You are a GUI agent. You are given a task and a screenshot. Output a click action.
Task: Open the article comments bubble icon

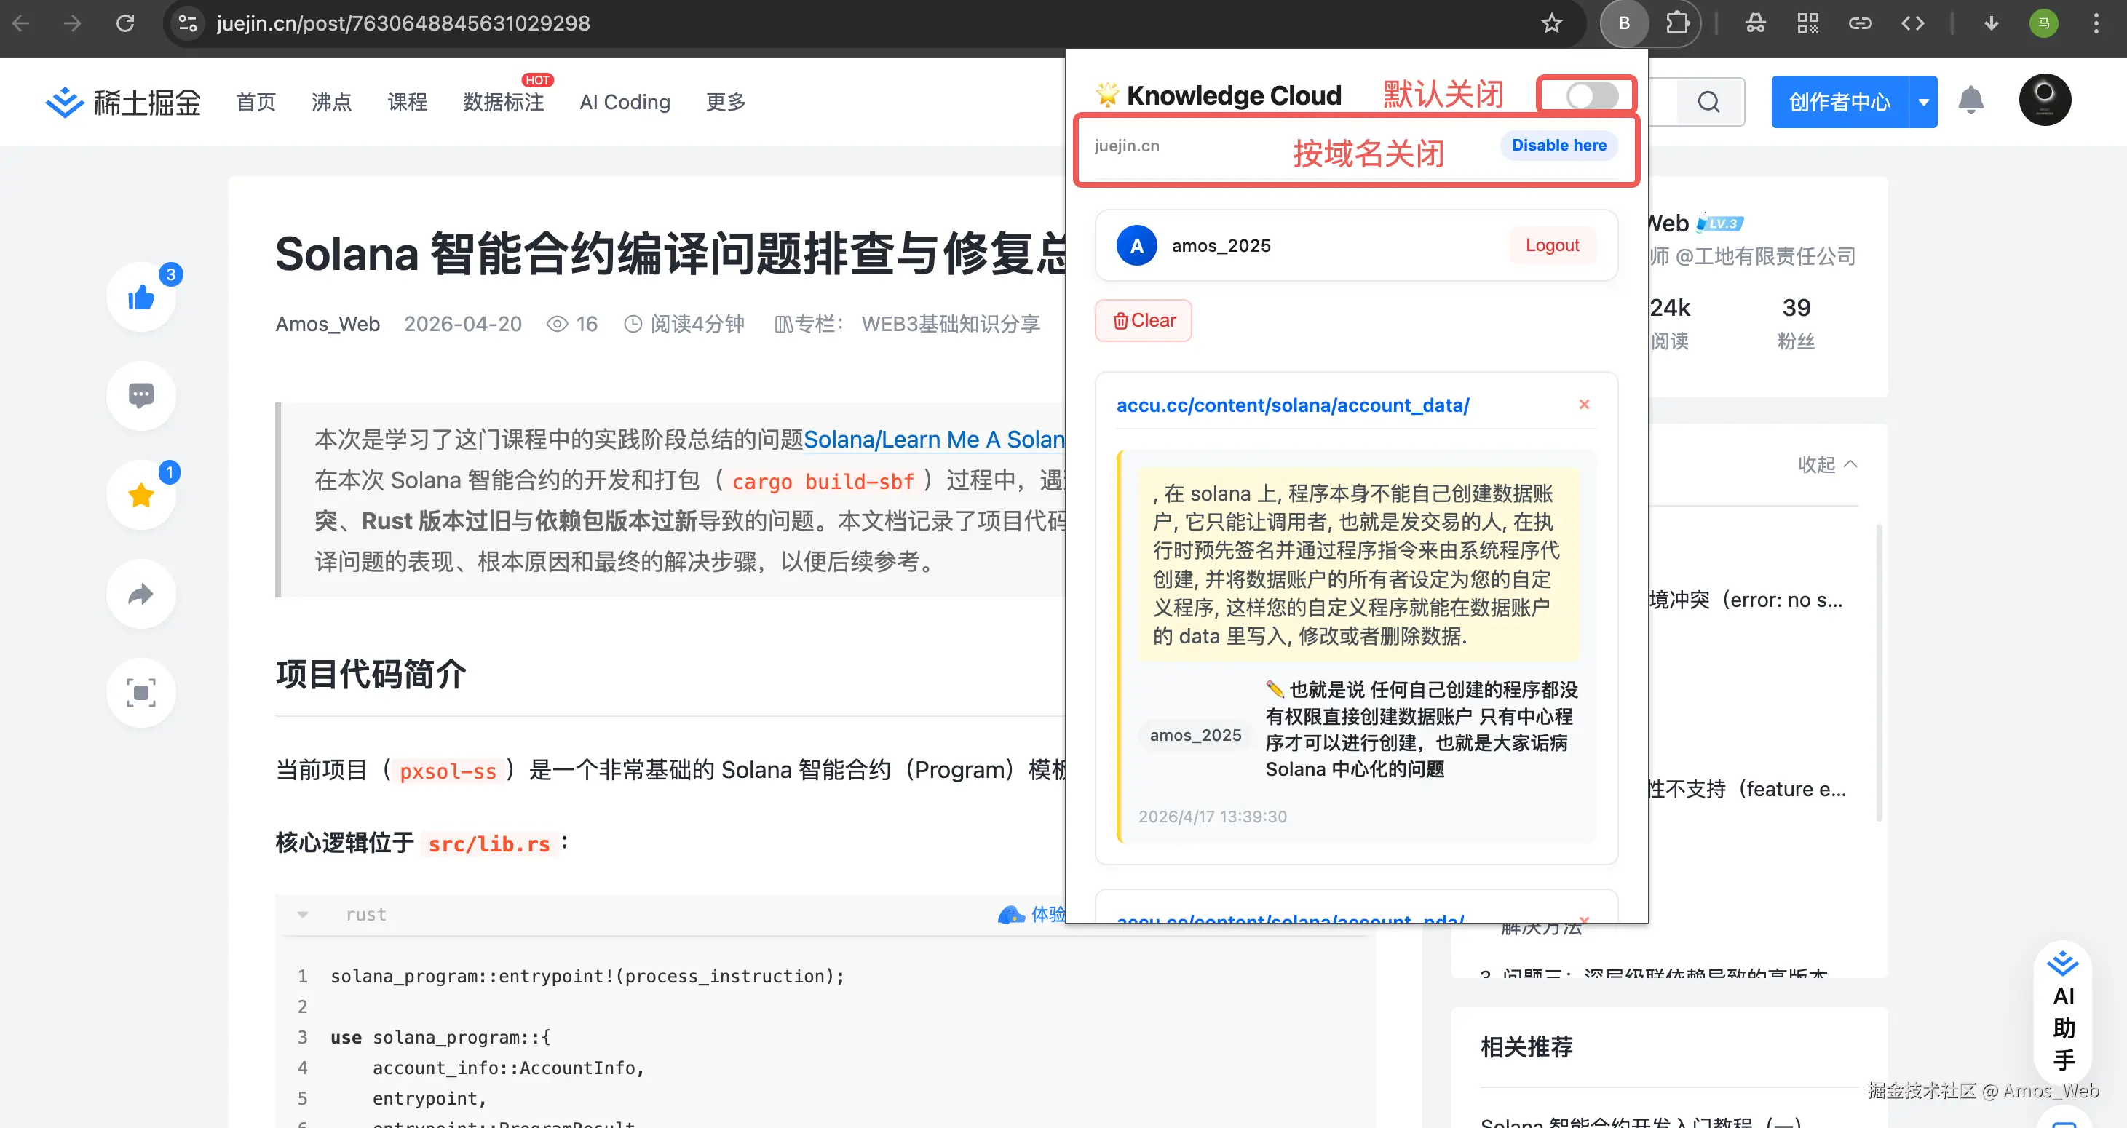141,396
